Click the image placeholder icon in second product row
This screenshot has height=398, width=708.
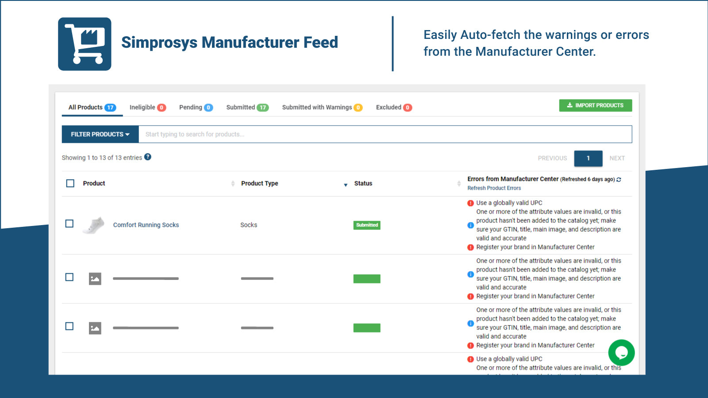point(95,279)
